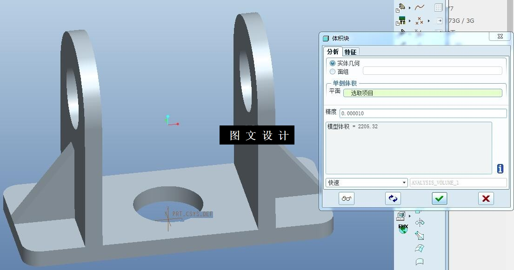Select the measure model icon
514x270 pixels.
coord(401,216)
